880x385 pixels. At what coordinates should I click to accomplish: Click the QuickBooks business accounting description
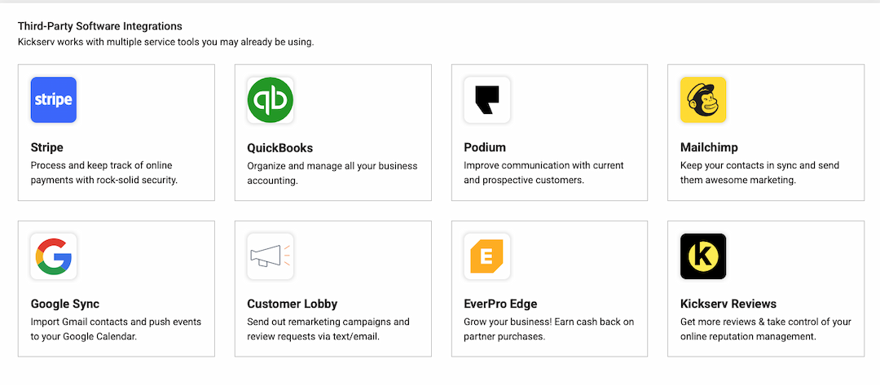[x=332, y=173]
